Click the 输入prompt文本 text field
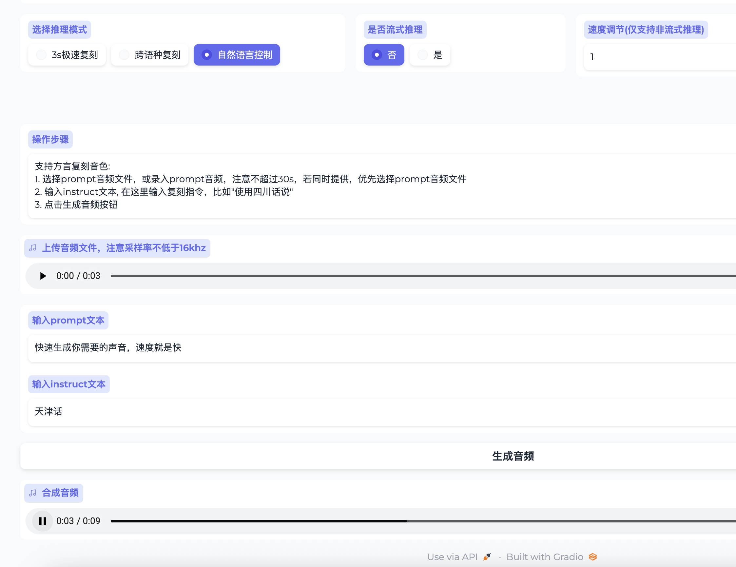Viewport: 736px width, 567px height. [382, 348]
